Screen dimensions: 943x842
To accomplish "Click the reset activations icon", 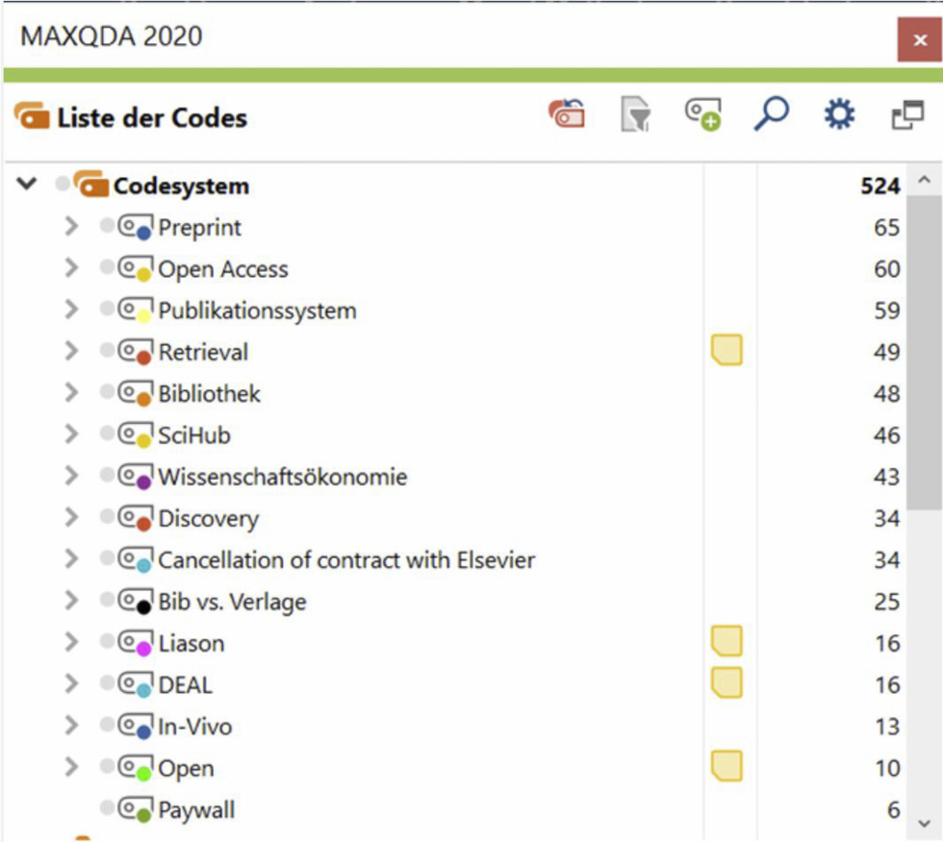I will (x=567, y=116).
